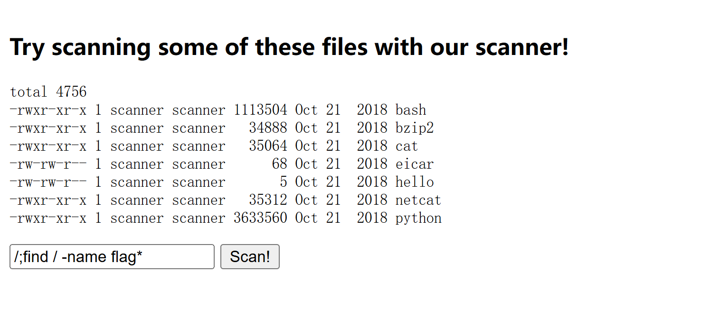
Task: Click the 'python' filename in listing
Action: pyautogui.click(x=418, y=218)
